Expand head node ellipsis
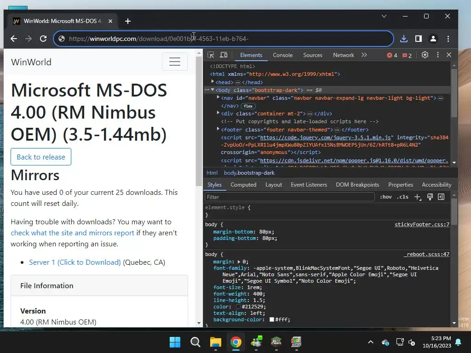Viewport: 471px width, 353px height. (x=238, y=82)
